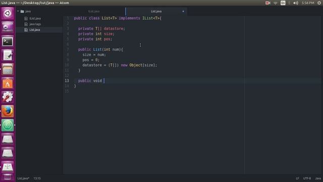This screenshot has height=182, width=323.
Task: Open Ubuntu Software Center launcher
Action: click(x=8, y=83)
